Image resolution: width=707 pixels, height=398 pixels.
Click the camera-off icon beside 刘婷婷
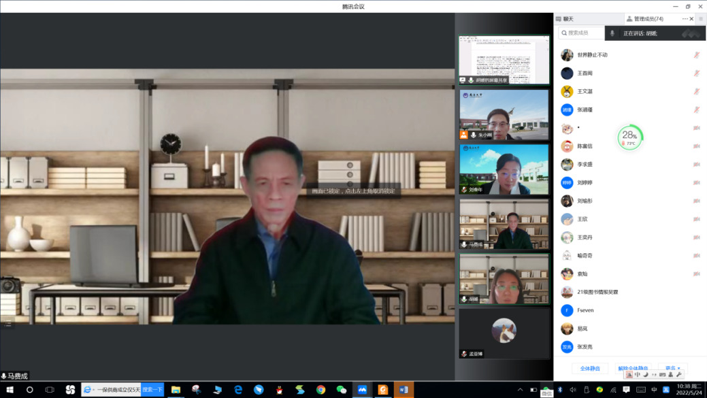pyautogui.click(x=697, y=182)
